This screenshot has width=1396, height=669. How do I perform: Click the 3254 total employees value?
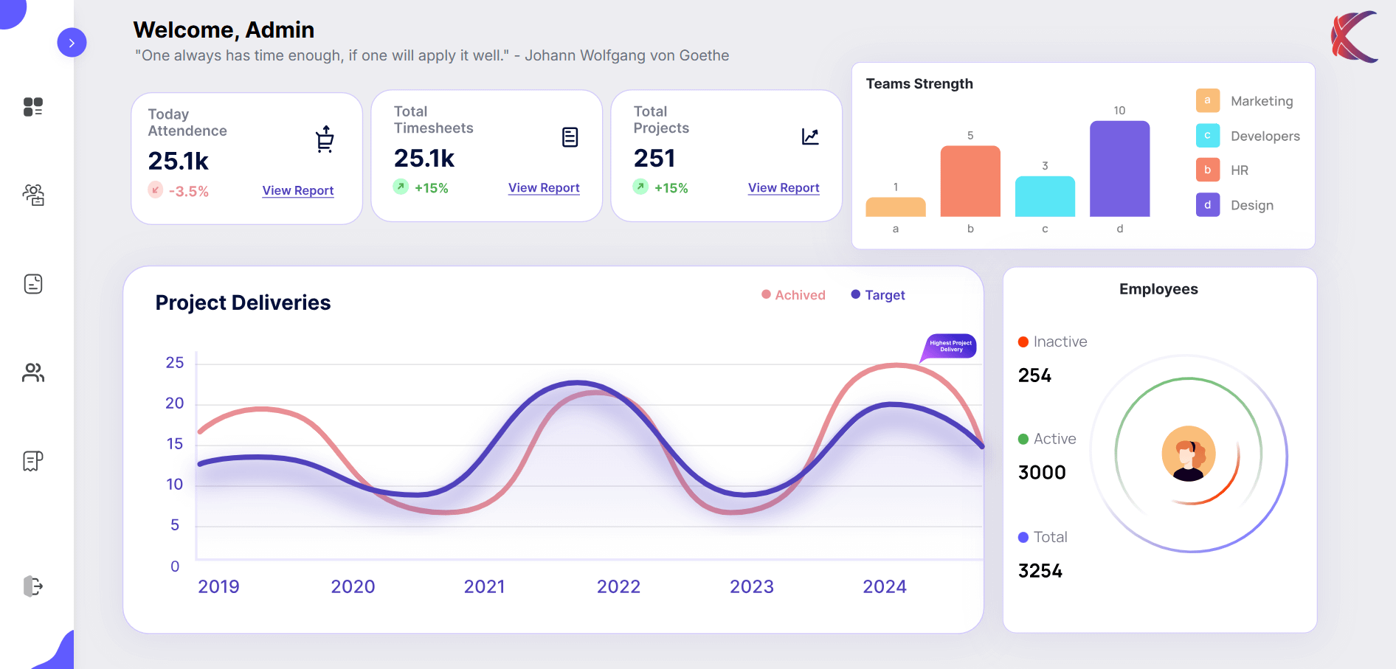[x=1040, y=571]
